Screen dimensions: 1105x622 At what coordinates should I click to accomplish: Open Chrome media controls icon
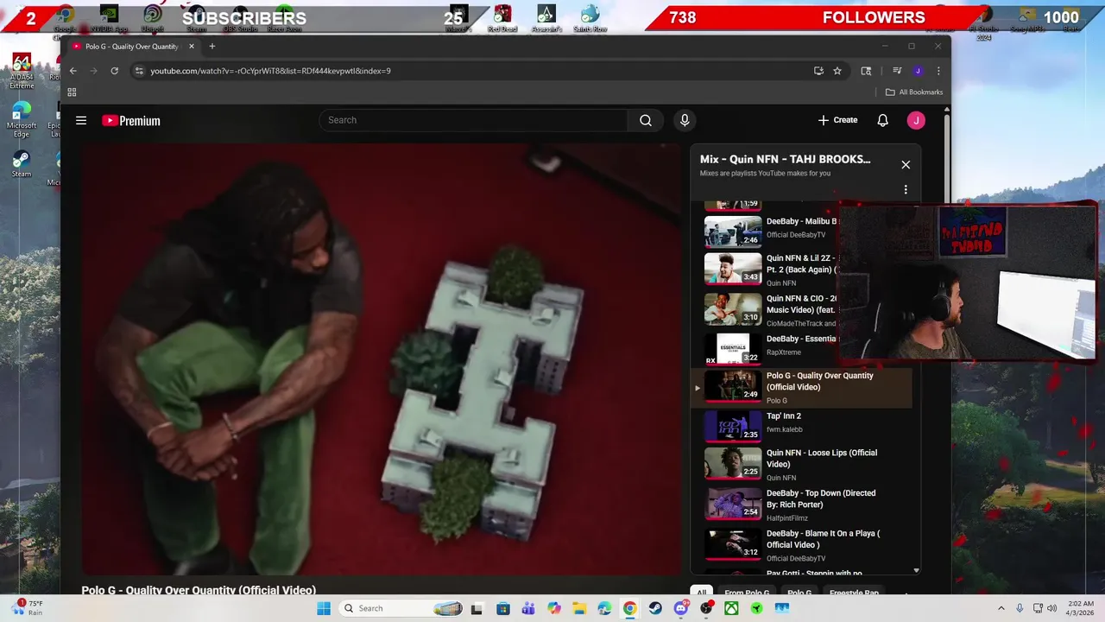[x=897, y=71]
